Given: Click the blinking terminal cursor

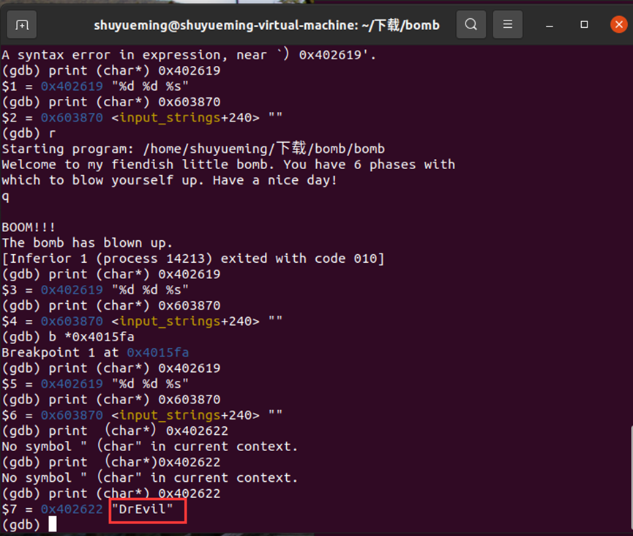Looking at the screenshot, I should [51, 524].
